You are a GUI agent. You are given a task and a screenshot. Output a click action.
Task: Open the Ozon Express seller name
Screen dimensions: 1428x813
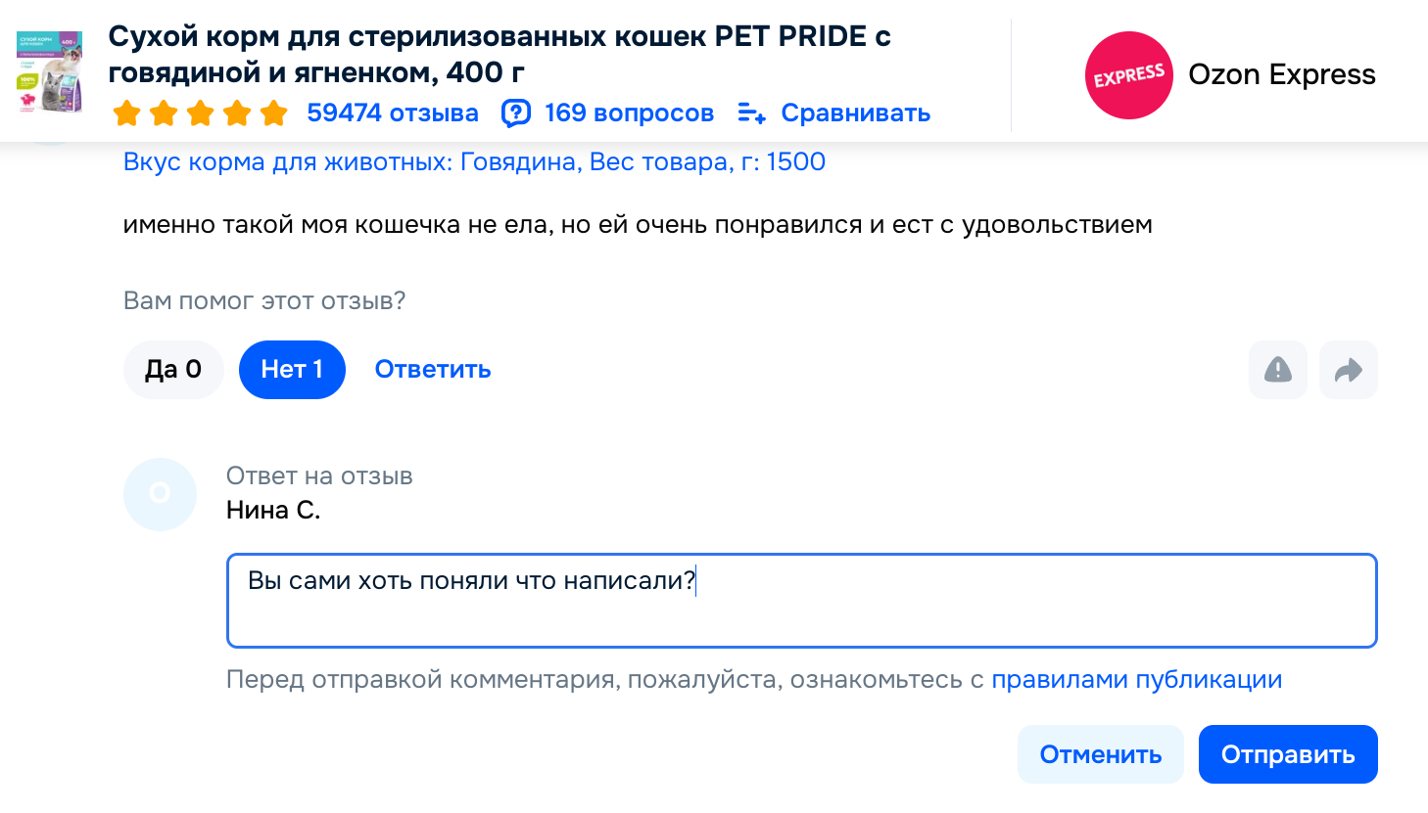coord(1281,75)
